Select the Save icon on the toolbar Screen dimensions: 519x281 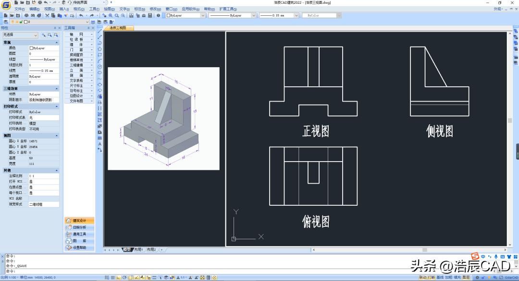[x=17, y=15]
